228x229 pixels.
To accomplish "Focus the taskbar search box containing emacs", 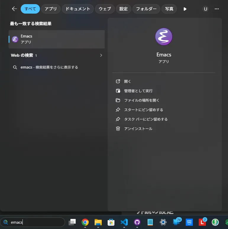I will click(x=33, y=222).
